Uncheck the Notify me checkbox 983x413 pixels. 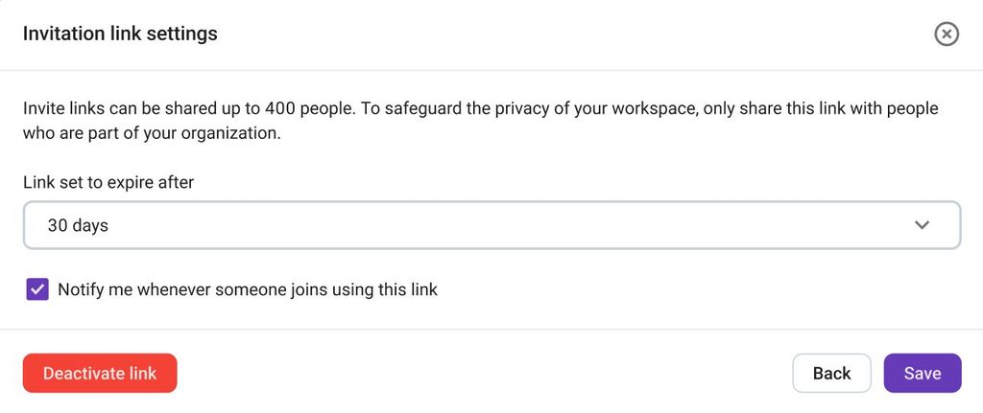coord(37,289)
